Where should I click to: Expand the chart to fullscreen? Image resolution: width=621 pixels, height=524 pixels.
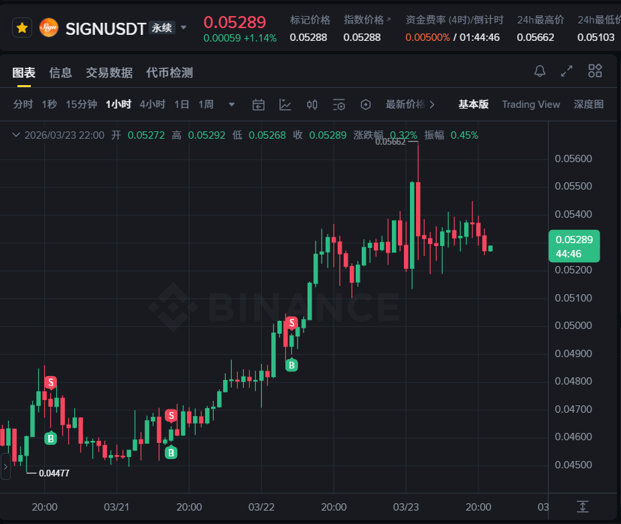[567, 71]
